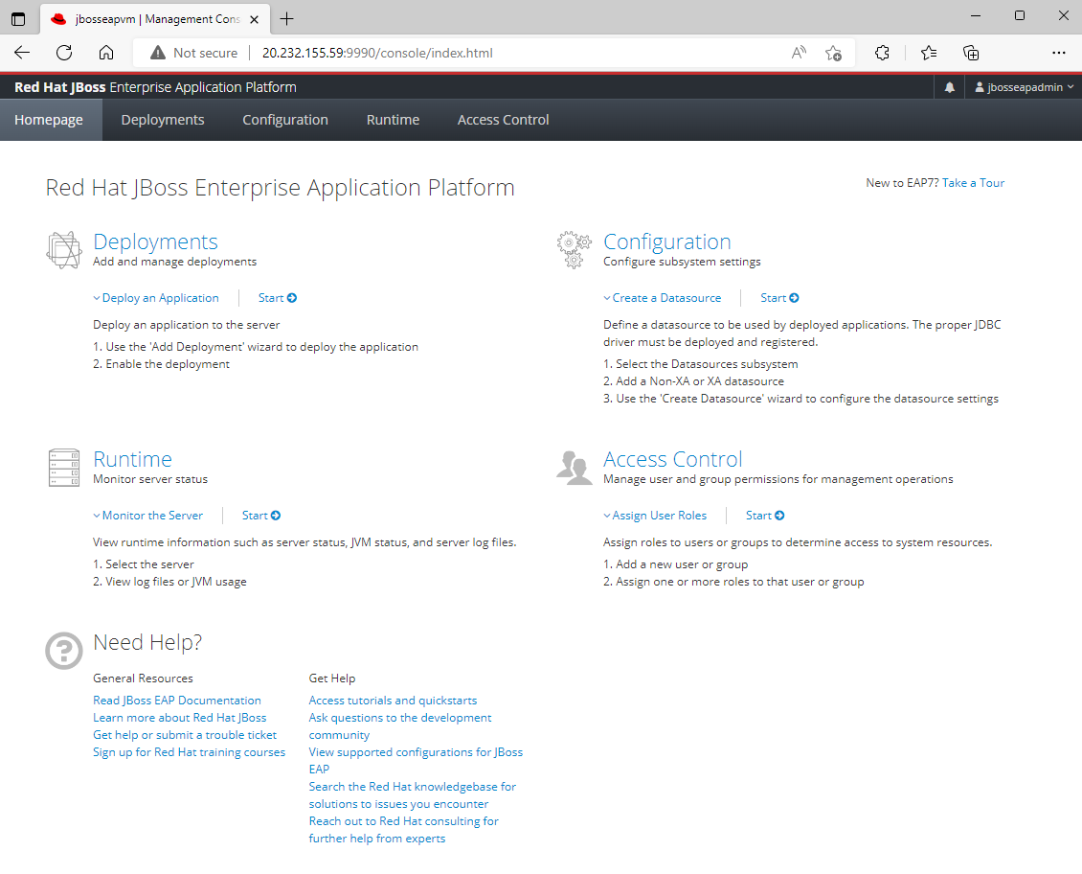The image size is (1082, 874).
Task: Click 'Add and manage deployments' subtitle text
Action: tap(174, 261)
